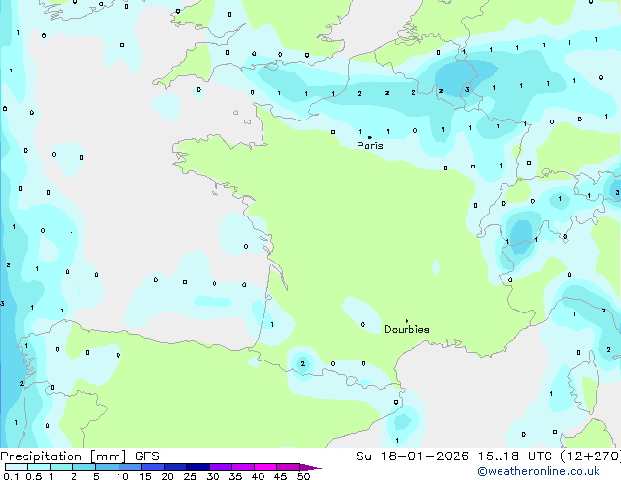This screenshot has height=480, width=621.
Task: Select the lightest 0.1–0.5 mm legend swatch
Action: pos(17,467)
